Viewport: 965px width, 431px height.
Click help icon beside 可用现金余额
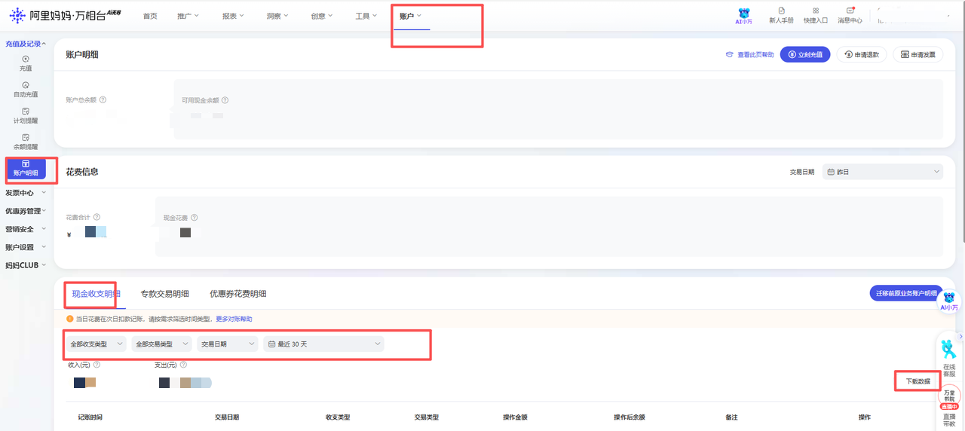(x=225, y=100)
